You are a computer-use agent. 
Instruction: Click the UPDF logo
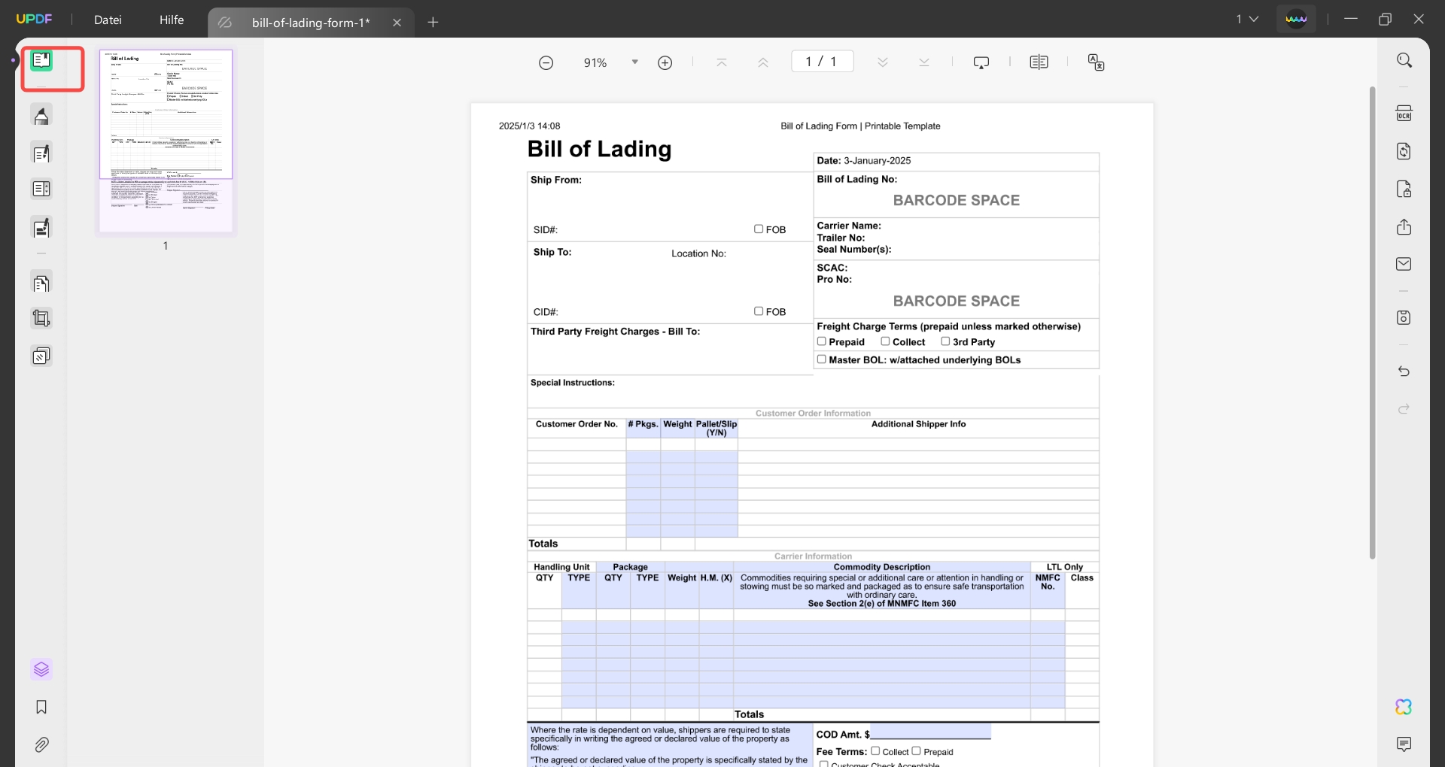pyautogui.click(x=34, y=19)
